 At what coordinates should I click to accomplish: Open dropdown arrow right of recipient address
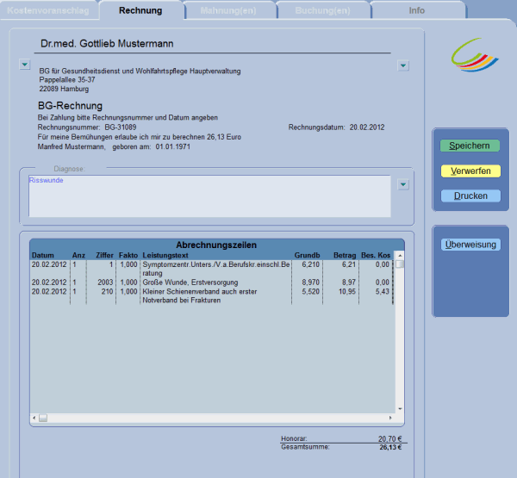pyautogui.click(x=402, y=65)
